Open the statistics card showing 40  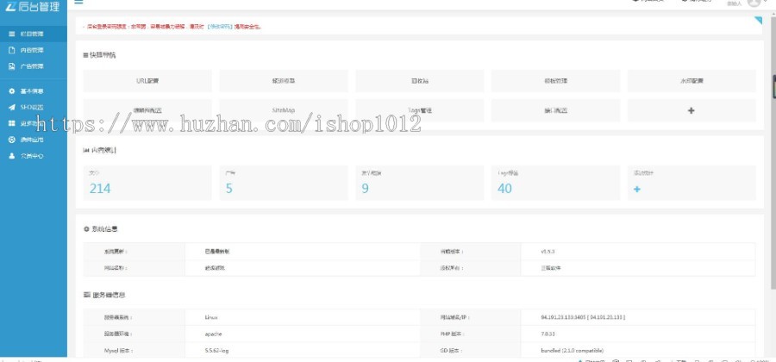pos(555,183)
